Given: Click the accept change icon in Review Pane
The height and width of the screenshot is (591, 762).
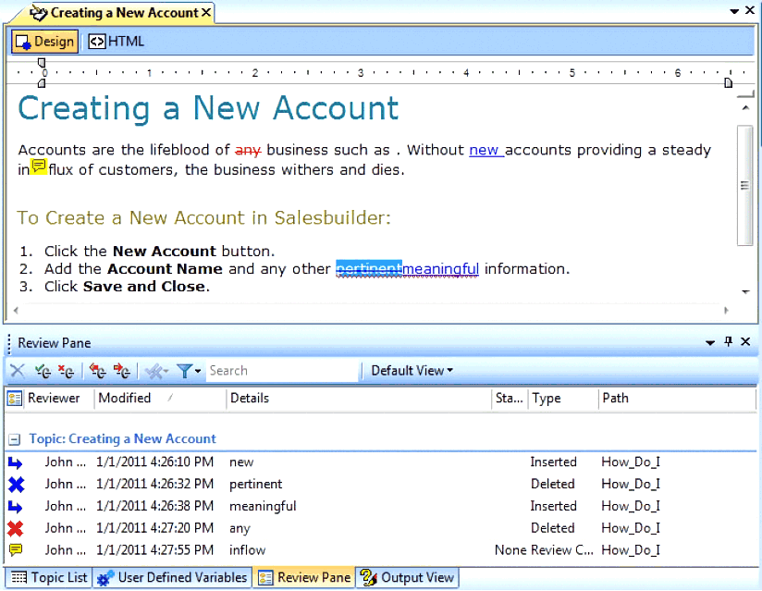Looking at the screenshot, I should (42, 371).
